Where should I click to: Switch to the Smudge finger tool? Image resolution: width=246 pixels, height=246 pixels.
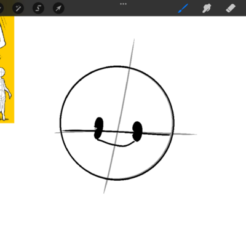point(207,9)
